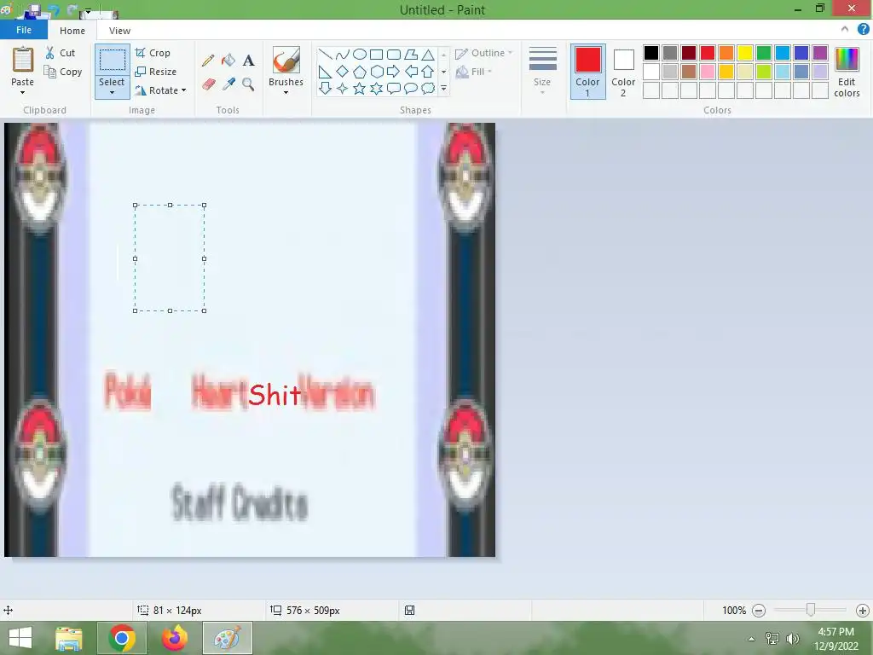Switch to the Home tab
Image resolution: width=873 pixels, height=655 pixels.
click(x=72, y=31)
